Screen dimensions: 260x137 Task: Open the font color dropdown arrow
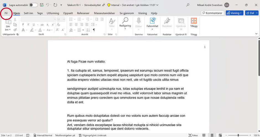coord(44,30)
